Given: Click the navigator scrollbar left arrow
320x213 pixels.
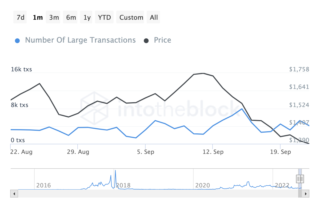Looking at the screenshot, I should (14, 194).
